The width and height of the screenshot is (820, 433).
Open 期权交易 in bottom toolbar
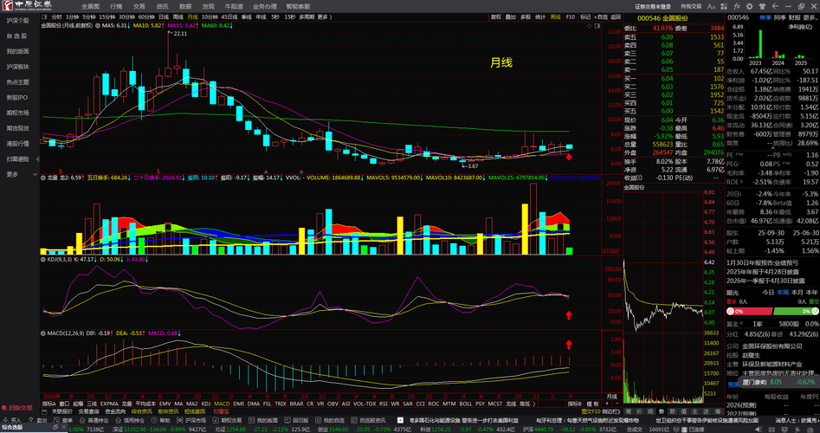coord(227,420)
